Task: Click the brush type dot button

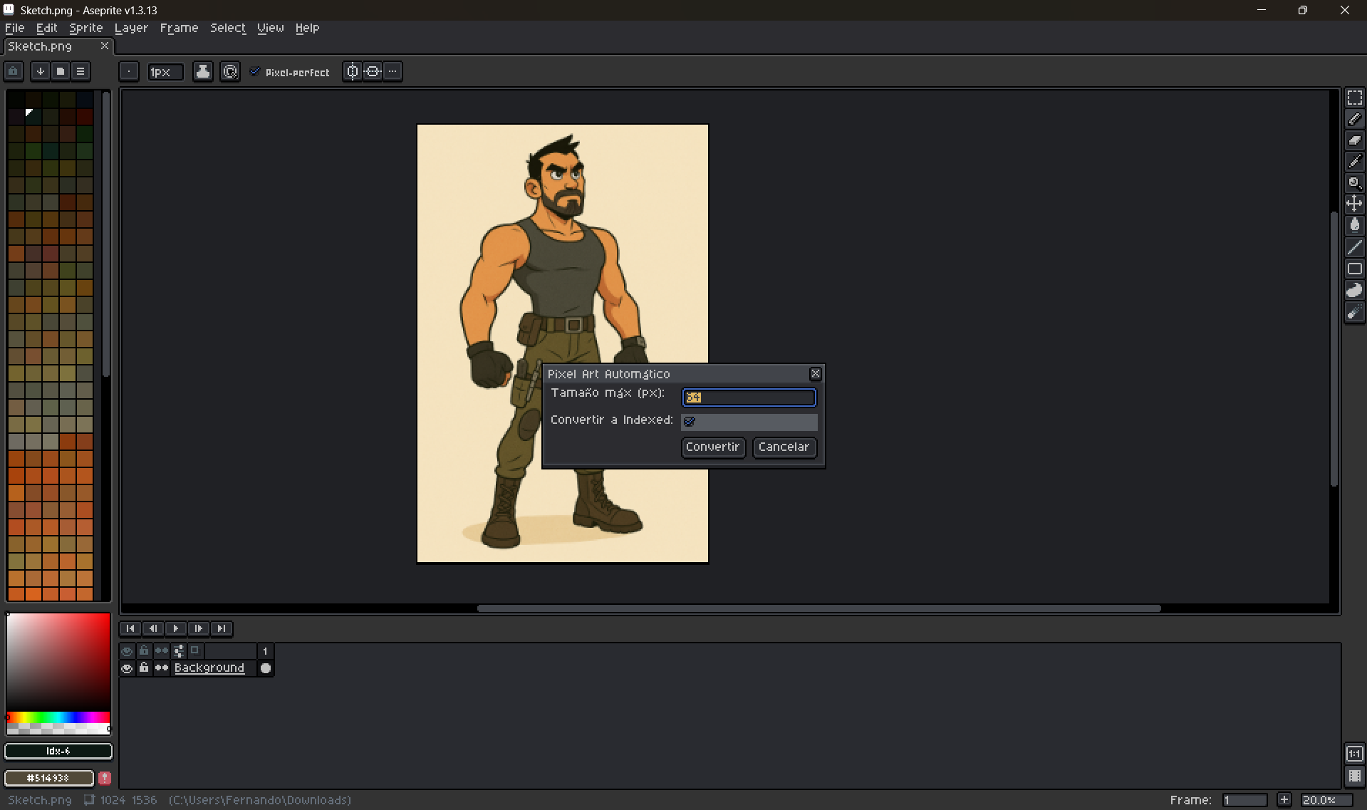Action: pyautogui.click(x=128, y=71)
